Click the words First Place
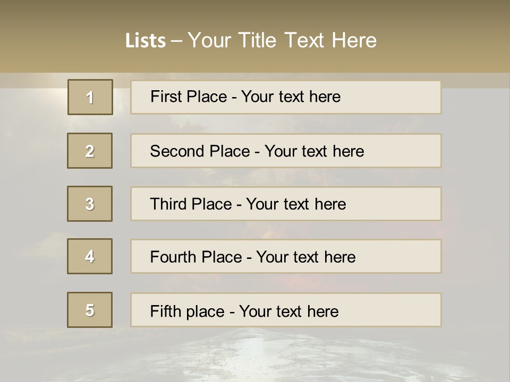This screenshot has height=382, width=510. point(189,97)
